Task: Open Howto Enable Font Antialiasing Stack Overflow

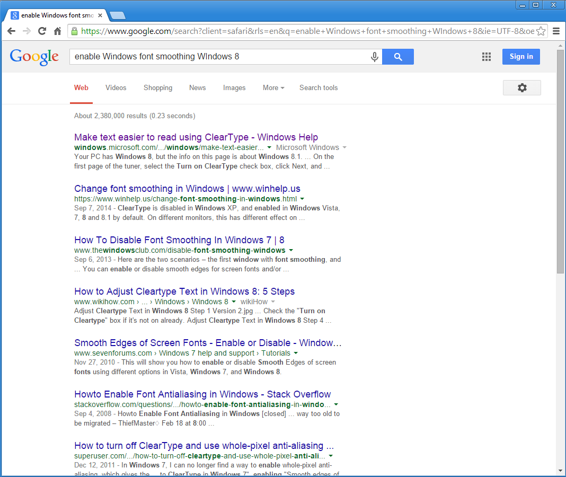Action: coord(202,394)
